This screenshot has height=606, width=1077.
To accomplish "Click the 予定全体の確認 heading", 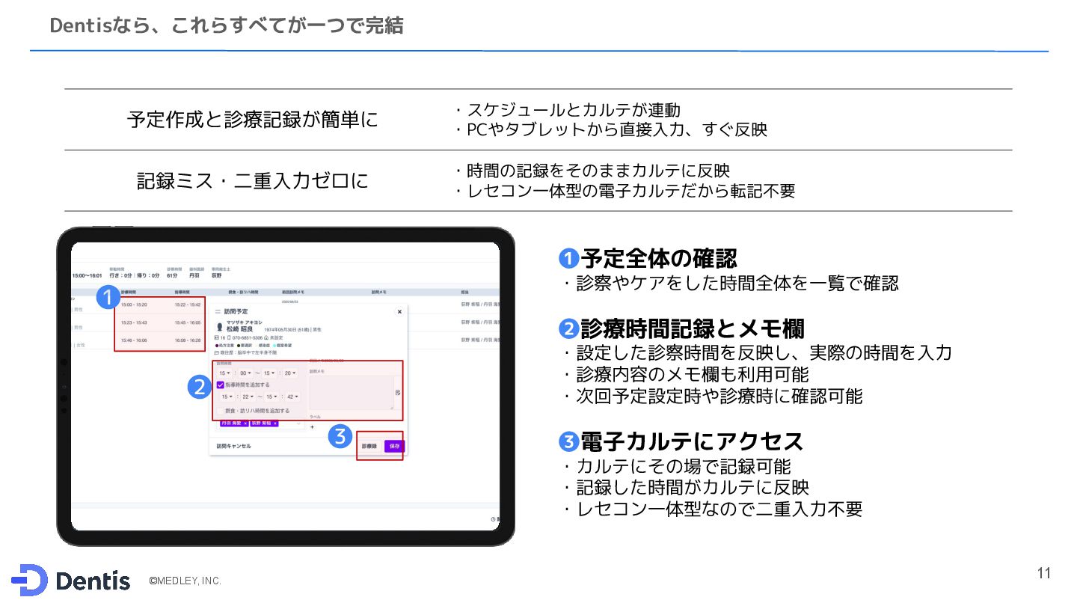I will [x=658, y=258].
